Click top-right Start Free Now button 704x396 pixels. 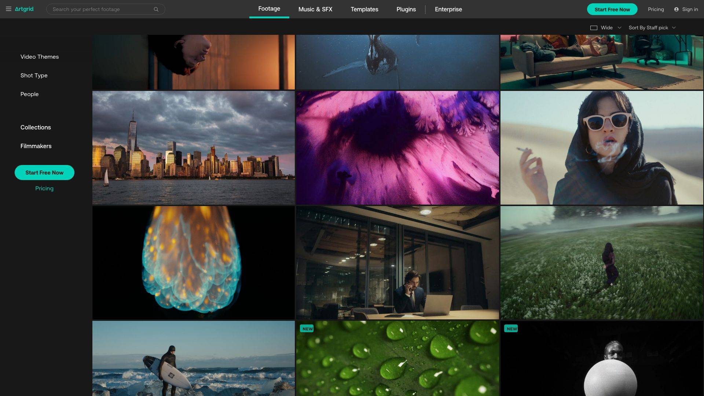[612, 9]
